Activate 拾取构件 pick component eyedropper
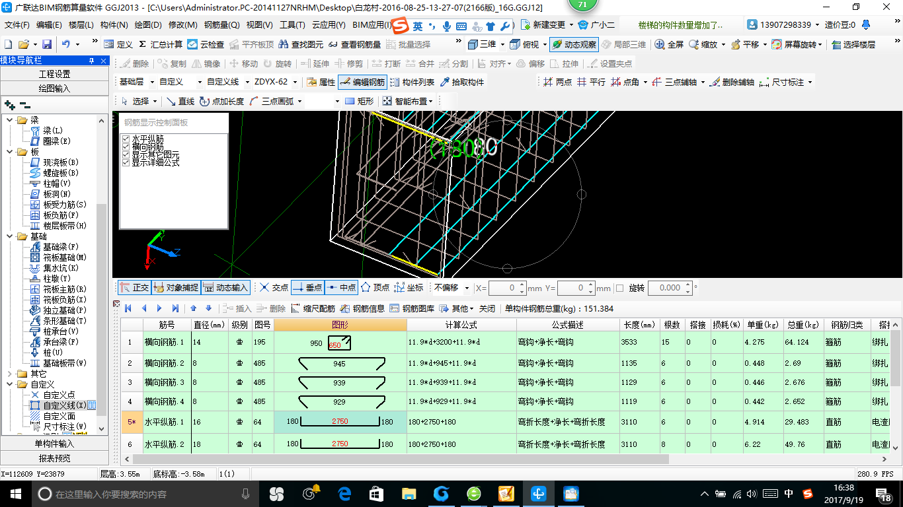 (x=461, y=82)
